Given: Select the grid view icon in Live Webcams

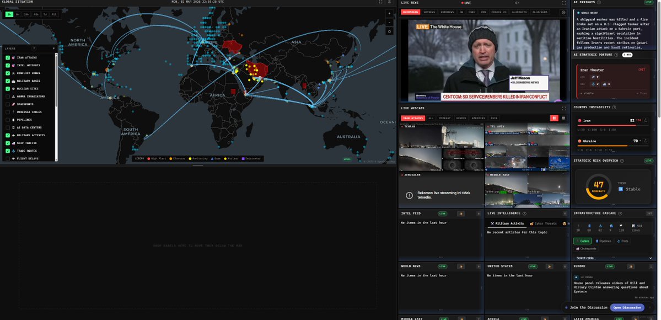Looking at the screenshot, I should (554, 118).
